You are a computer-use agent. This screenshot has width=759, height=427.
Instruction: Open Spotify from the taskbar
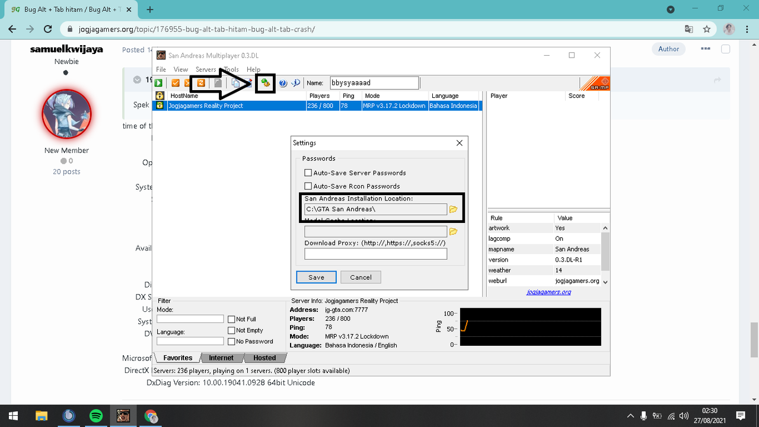pyautogui.click(x=95, y=416)
